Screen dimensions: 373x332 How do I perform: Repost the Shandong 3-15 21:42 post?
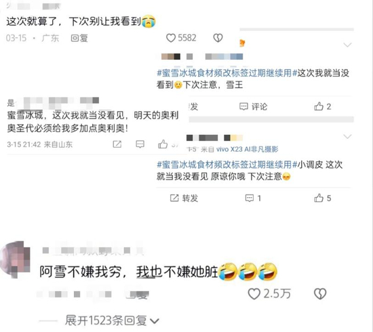tap(117, 144)
